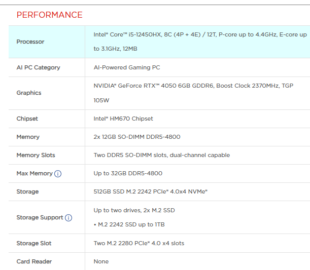Click the Memory row label

[28, 137]
